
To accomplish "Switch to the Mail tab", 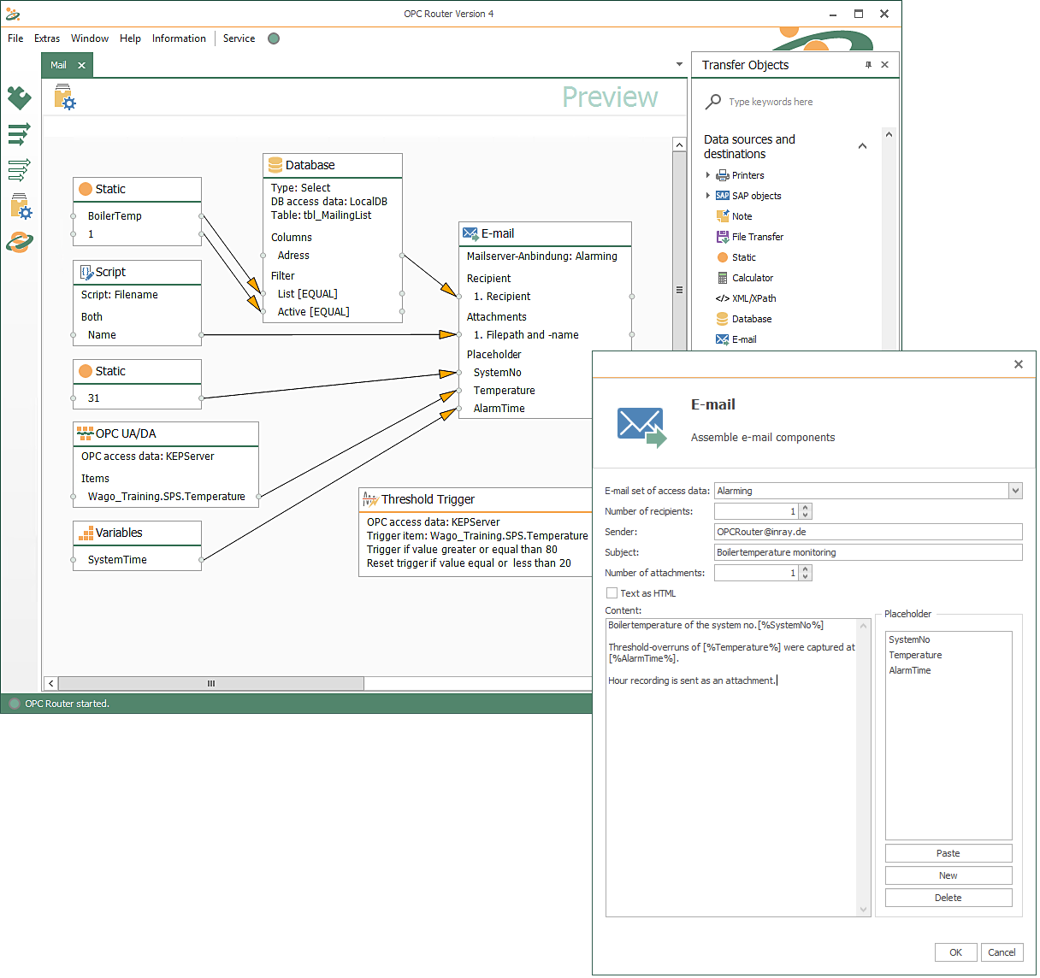I will 58,65.
